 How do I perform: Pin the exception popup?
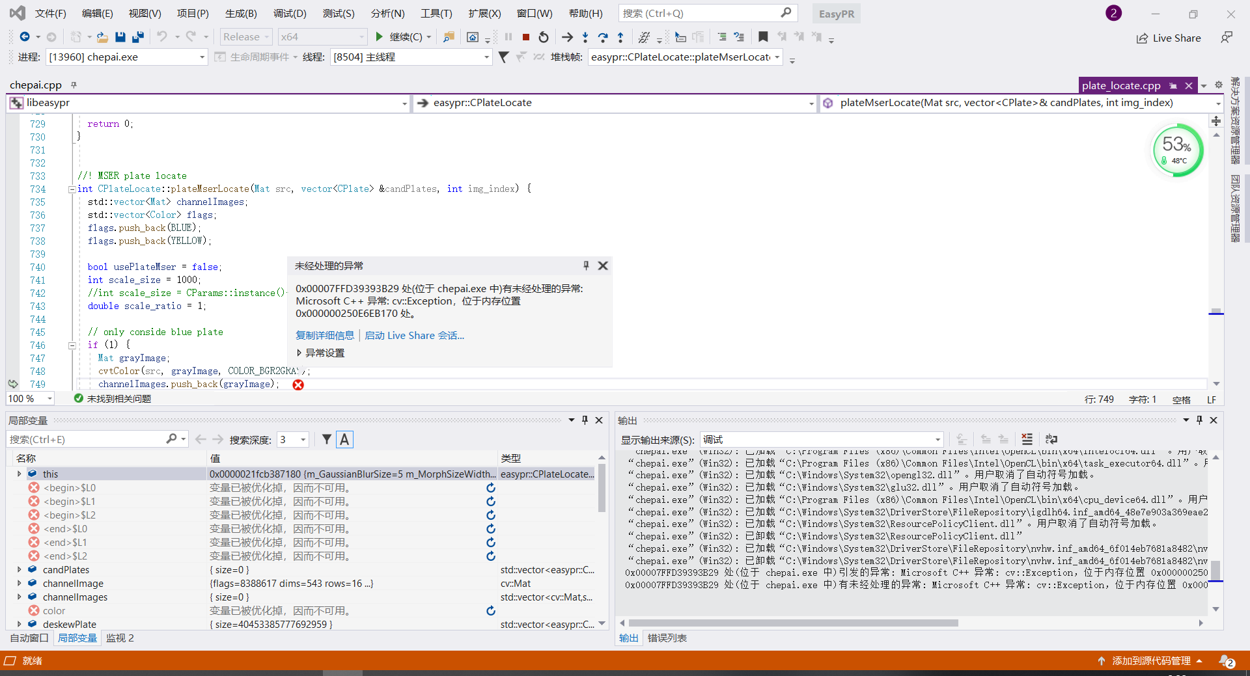pyautogui.click(x=586, y=265)
